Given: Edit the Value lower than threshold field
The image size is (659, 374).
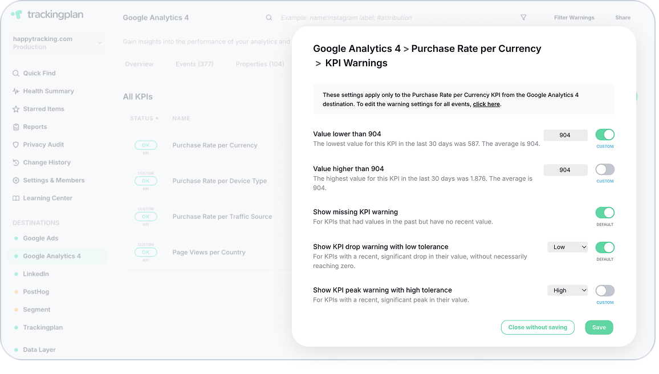Looking at the screenshot, I should tap(566, 135).
